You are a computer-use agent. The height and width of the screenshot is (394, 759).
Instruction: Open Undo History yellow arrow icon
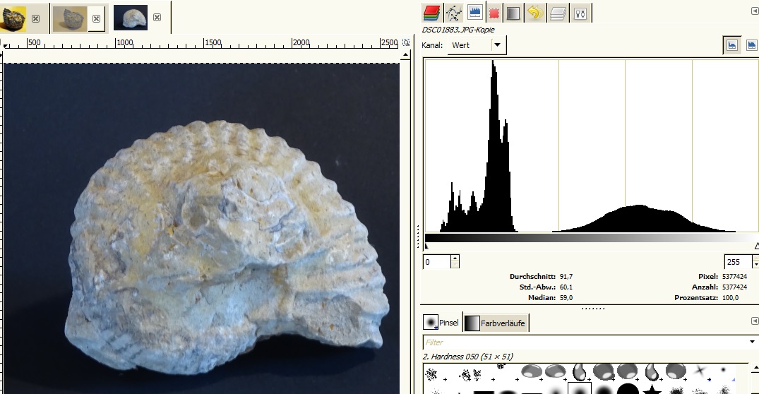pyautogui.click(x=534, y=13)
